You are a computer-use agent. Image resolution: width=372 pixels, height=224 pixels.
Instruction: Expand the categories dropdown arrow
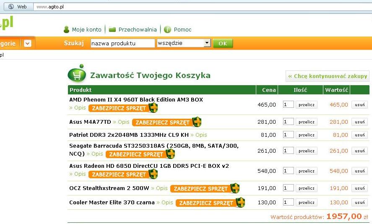[28, 44]
